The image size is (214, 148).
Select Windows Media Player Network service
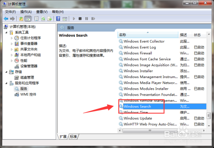click(x=162, y=83)
